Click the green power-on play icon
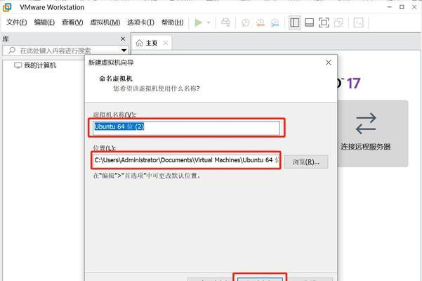The image size is (422, 281). (198, 22)
